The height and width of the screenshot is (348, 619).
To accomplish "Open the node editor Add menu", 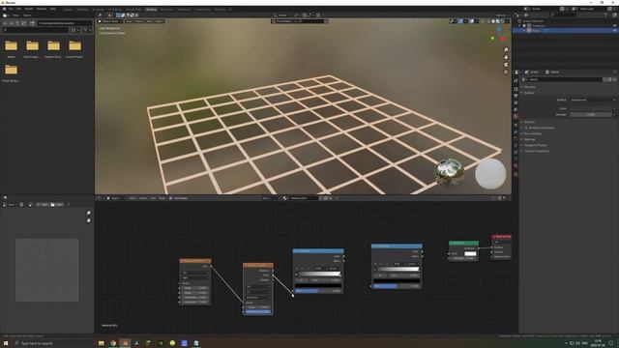I will pyautogui.click(x=153, y=198).
